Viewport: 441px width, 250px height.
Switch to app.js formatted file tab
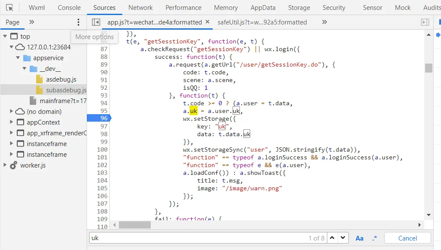point(155,22)
